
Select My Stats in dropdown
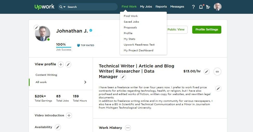pyautogui.click(x=129, y=39)
